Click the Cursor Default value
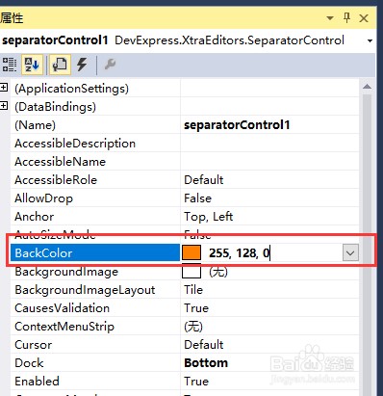 point(204,345)
